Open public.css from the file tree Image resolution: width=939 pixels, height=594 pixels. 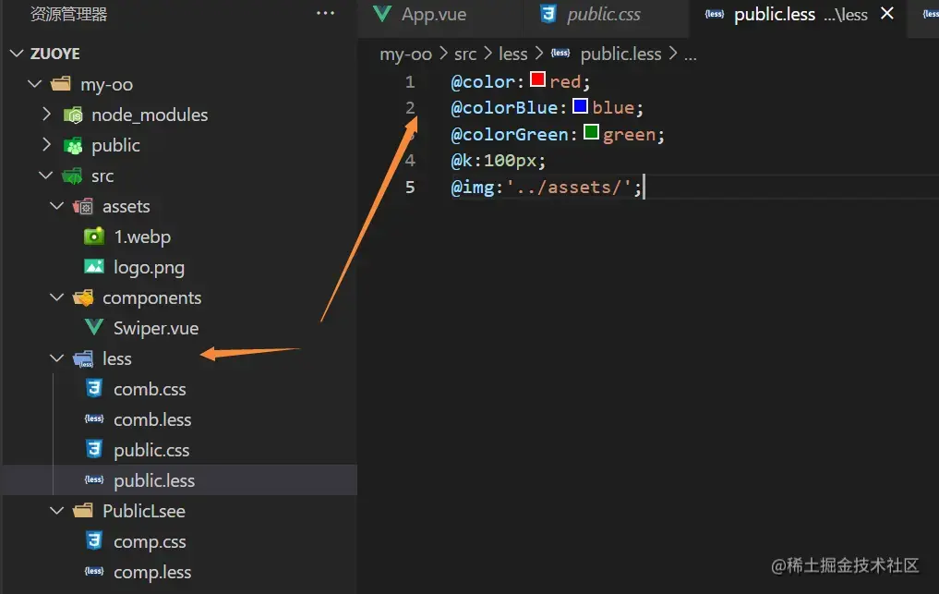click(x=151, y=450)
